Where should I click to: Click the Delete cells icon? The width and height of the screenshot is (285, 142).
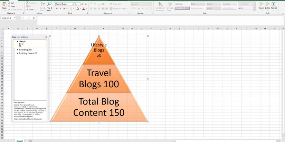point(267,4)
